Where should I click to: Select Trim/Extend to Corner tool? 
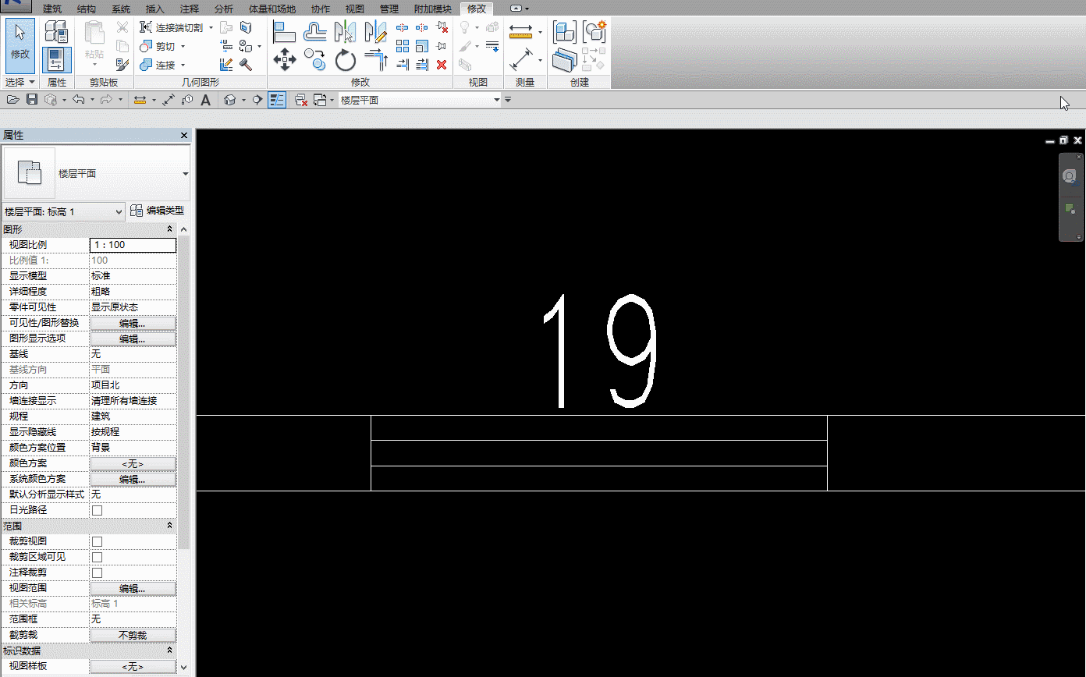375,60
